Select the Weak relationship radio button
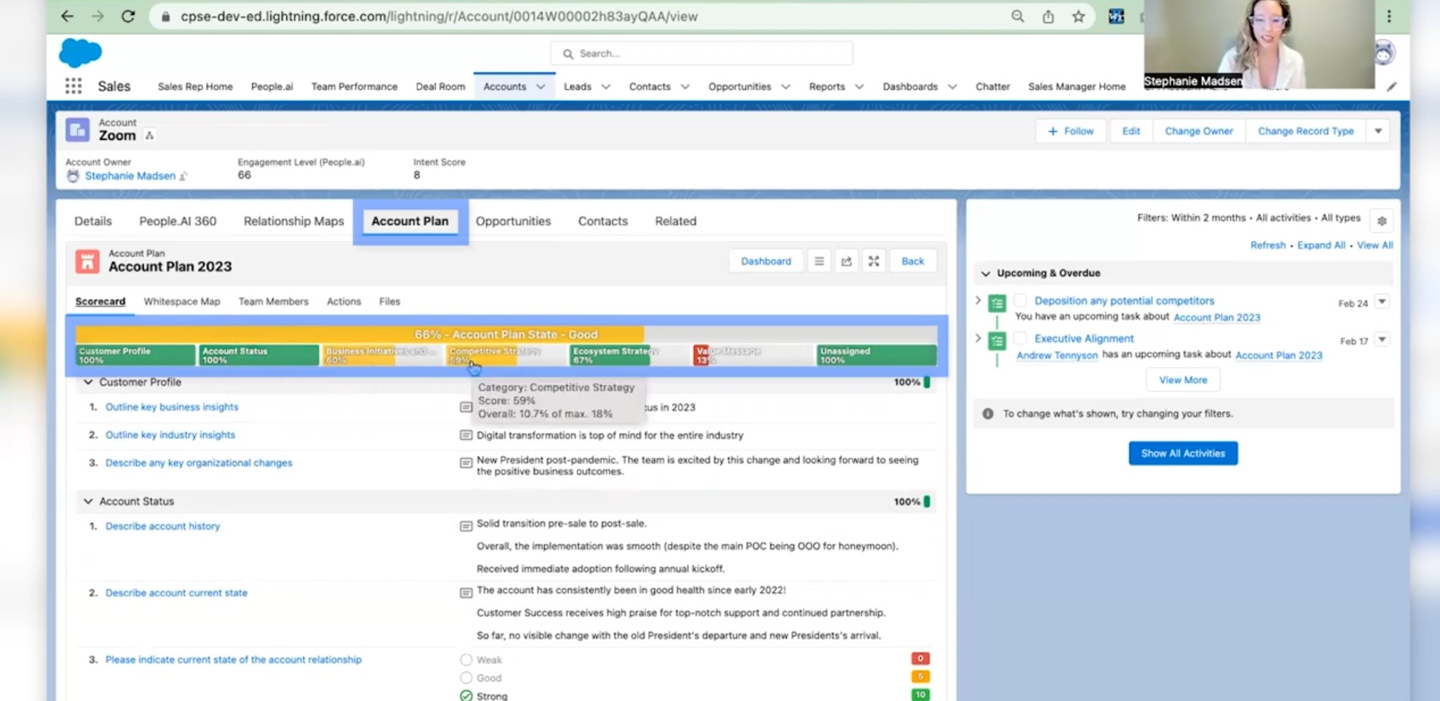 tap(466, 659)
